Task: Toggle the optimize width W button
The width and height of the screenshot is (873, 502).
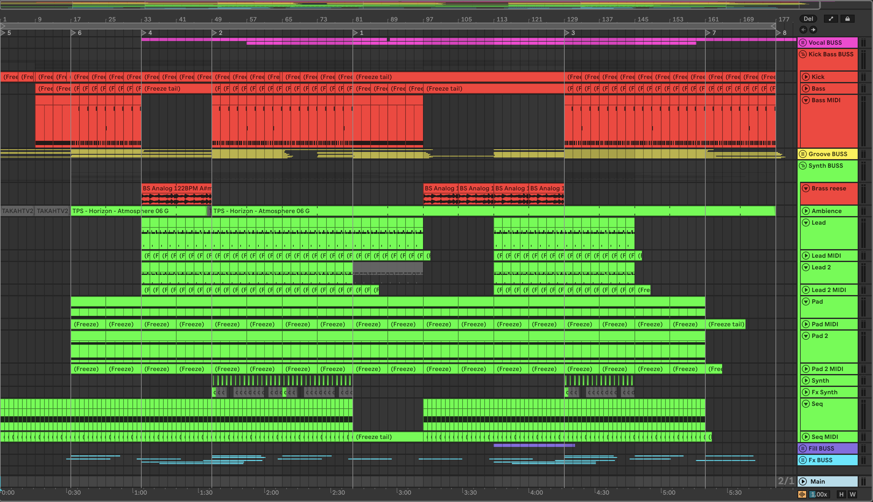Action: [x=852, y=494]
